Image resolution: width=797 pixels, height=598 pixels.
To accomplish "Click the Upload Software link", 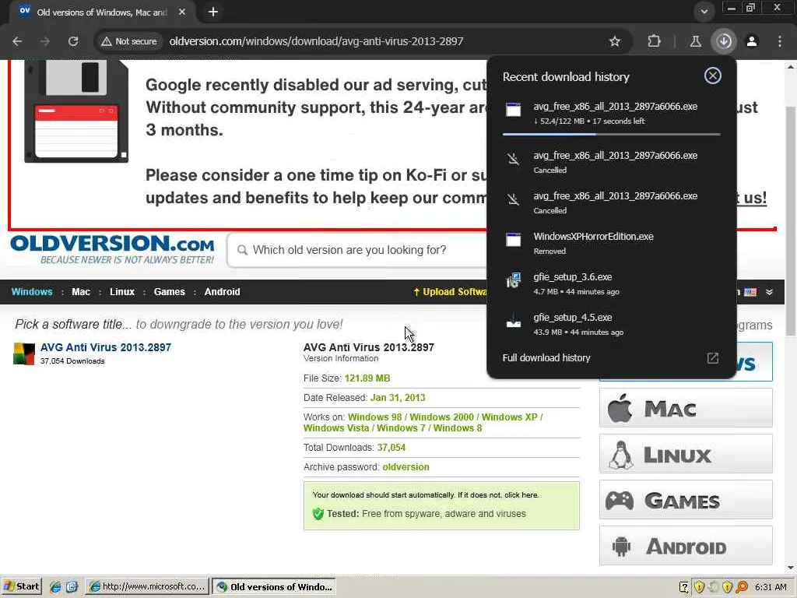I will click(450, 292).
